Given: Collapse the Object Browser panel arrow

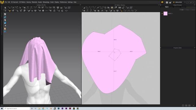Looking at the screenshot, I should (161, 5).
